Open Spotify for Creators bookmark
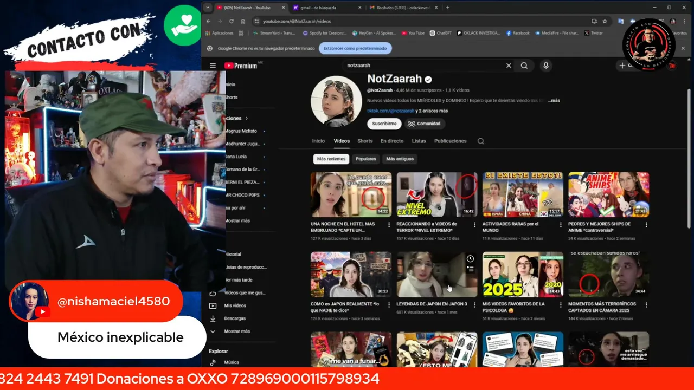The width and height of the screenshot is (694, 390). (x=324, y=33)
